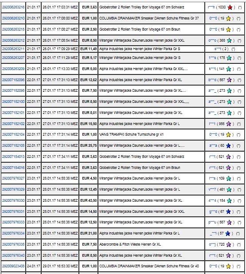Select price cell 'EUR 21,00'
Viewport: 246px width, 274px height.
[x=88, y=233]
